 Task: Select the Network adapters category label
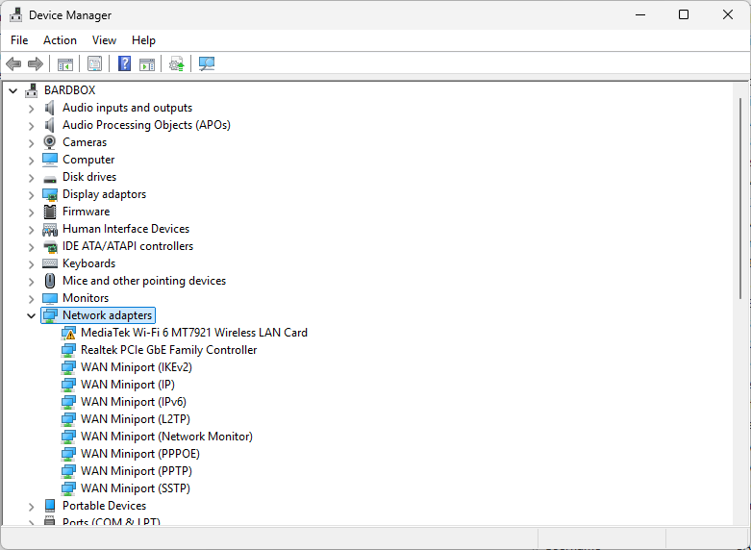(108, 315)
